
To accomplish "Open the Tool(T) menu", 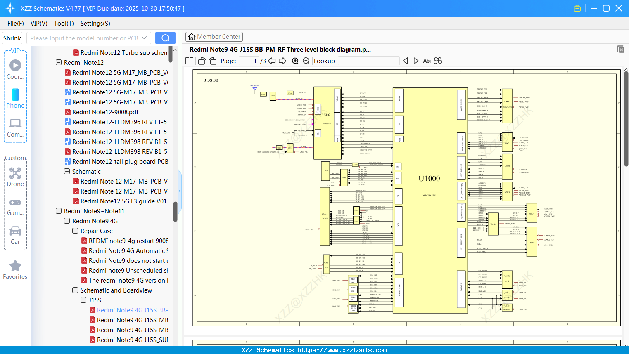I will click(64, 24).
